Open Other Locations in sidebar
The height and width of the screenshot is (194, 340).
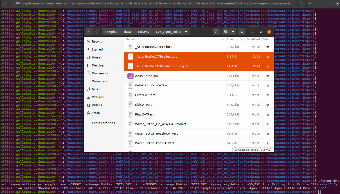103,123
